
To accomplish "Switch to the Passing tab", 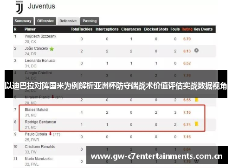I will coord(90,21).
